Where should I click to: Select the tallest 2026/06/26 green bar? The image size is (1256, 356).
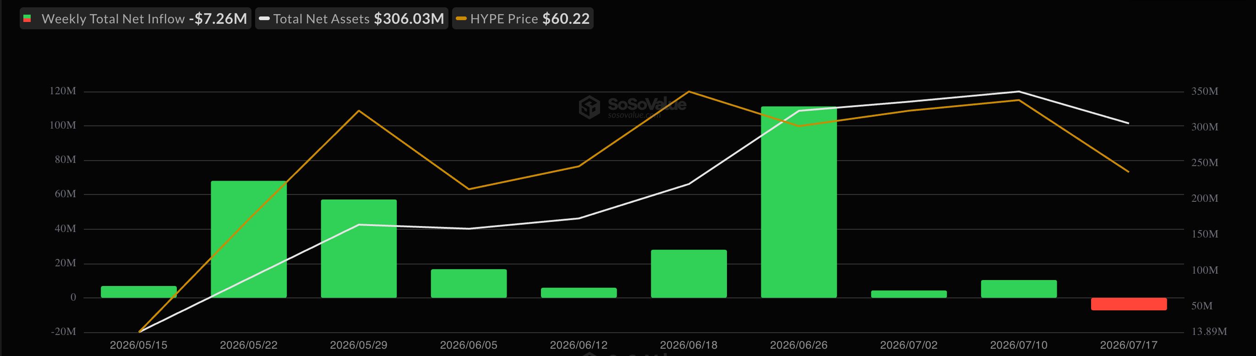tap(799, 202)
